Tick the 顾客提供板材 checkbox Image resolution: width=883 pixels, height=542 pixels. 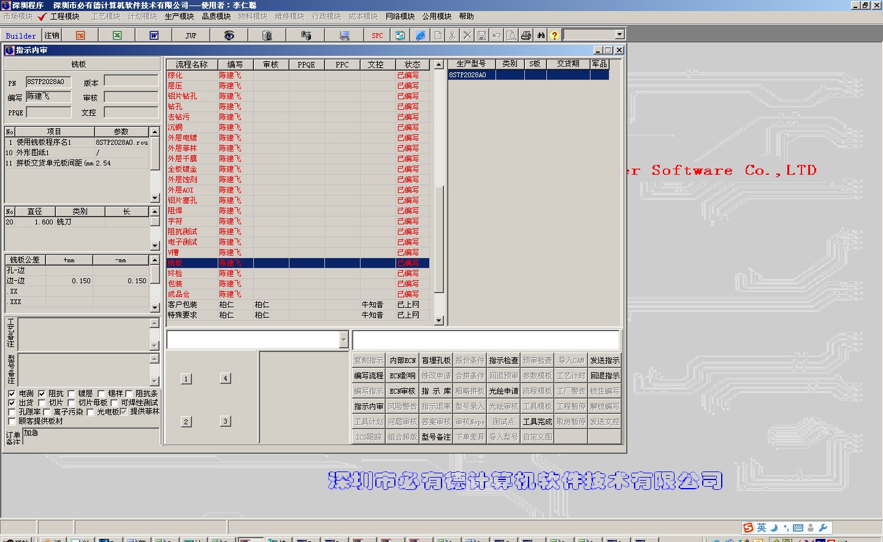(12, 421)
